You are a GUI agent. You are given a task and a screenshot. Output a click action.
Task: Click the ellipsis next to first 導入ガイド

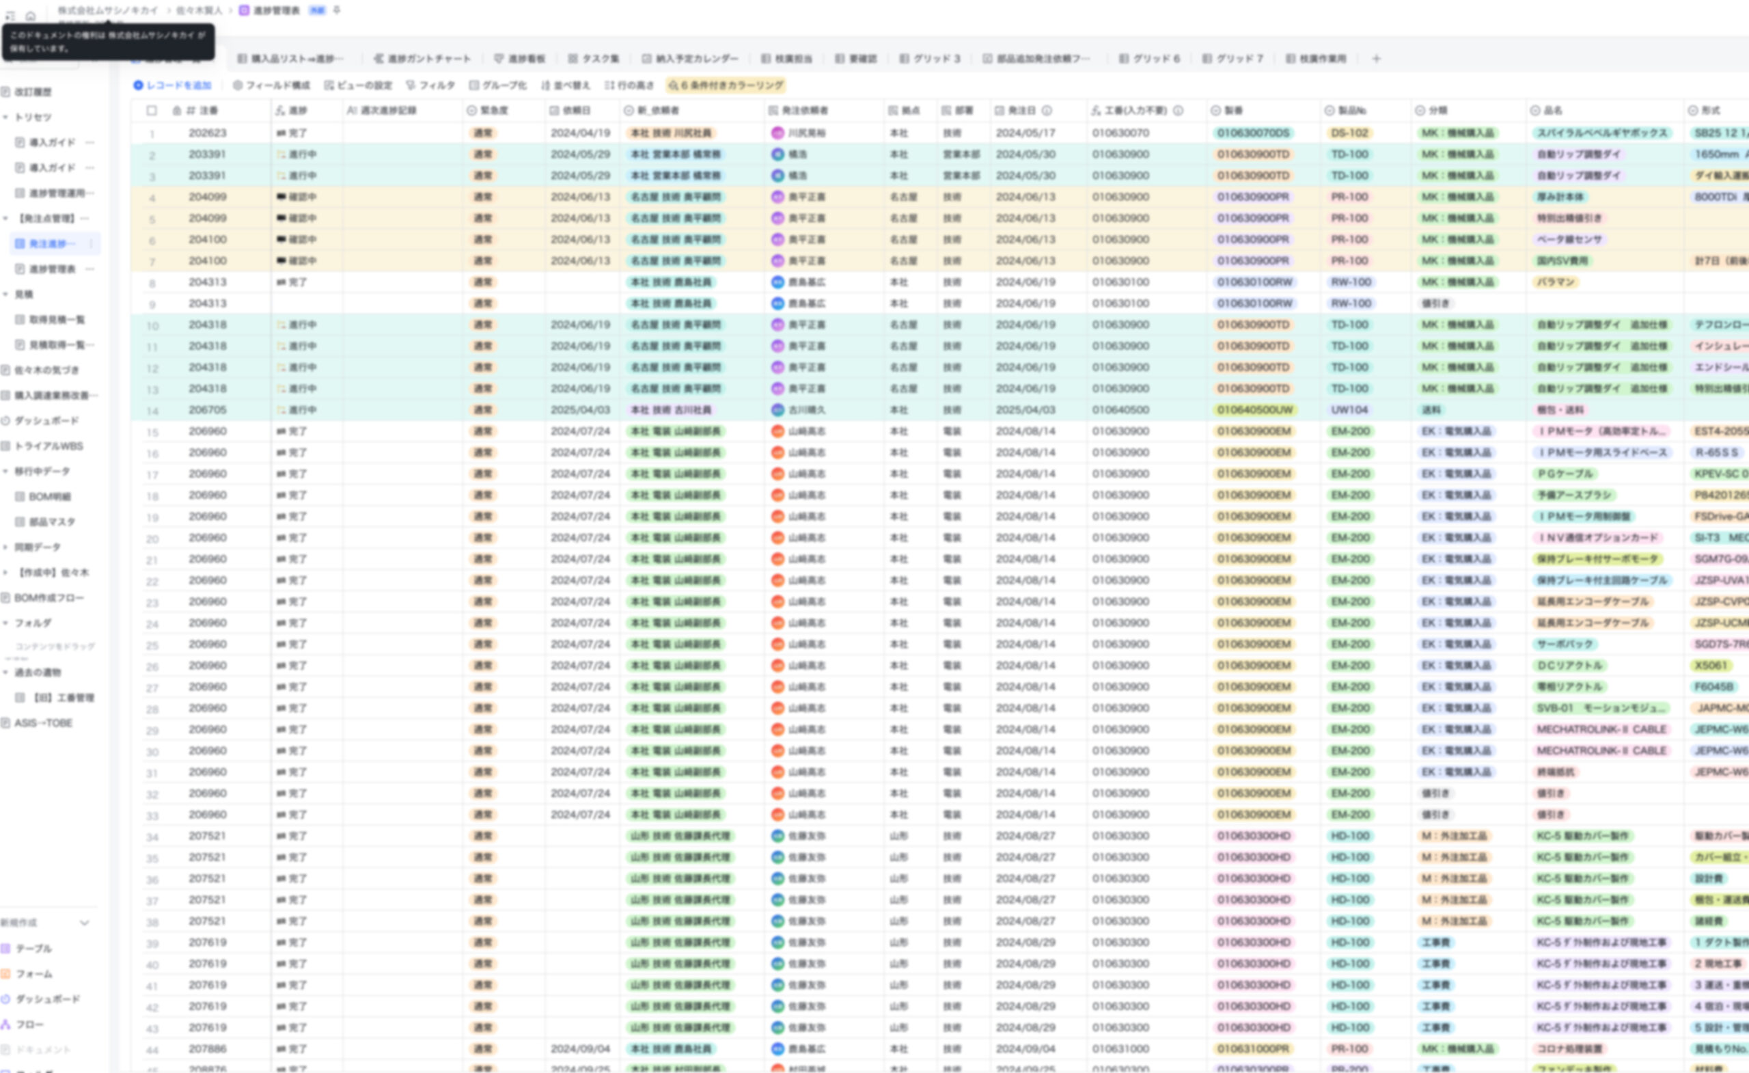pos(90,143)
